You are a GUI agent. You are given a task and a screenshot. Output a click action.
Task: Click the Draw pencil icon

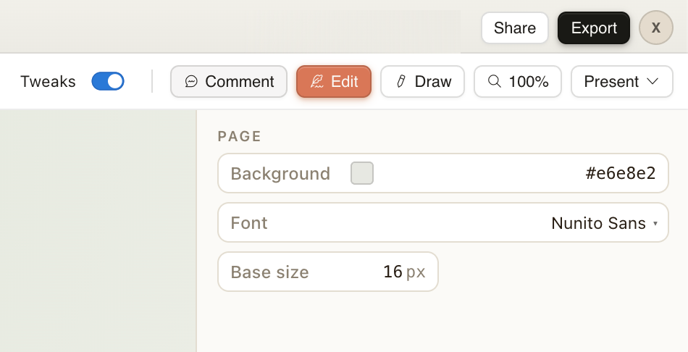[400, 82]
